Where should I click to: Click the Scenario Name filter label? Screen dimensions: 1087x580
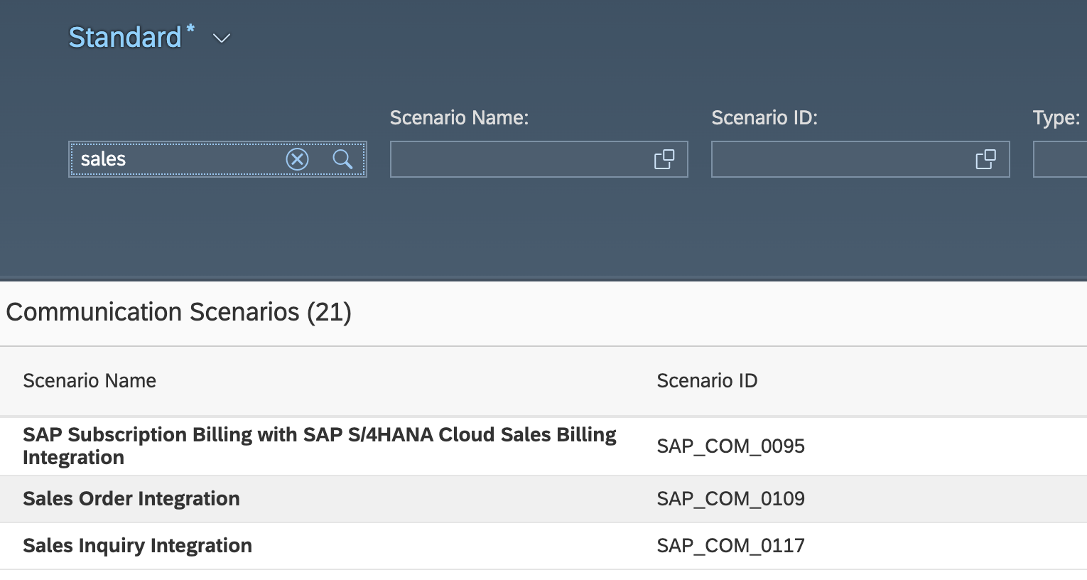click(x=459, y=118)
